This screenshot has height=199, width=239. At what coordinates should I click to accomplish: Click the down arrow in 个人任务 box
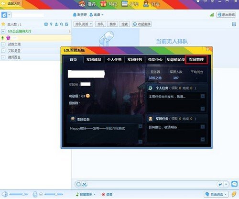point(203,109)
